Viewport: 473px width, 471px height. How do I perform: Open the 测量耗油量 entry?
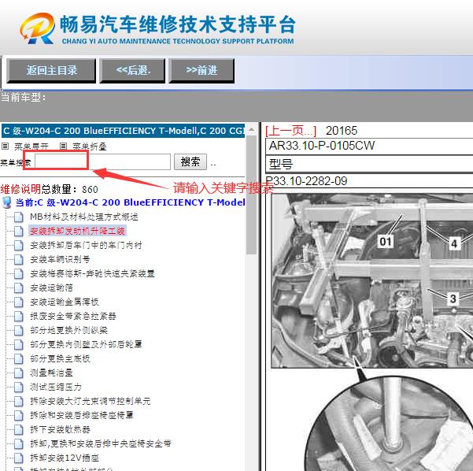pyautogui.click(x=51, y=373)
